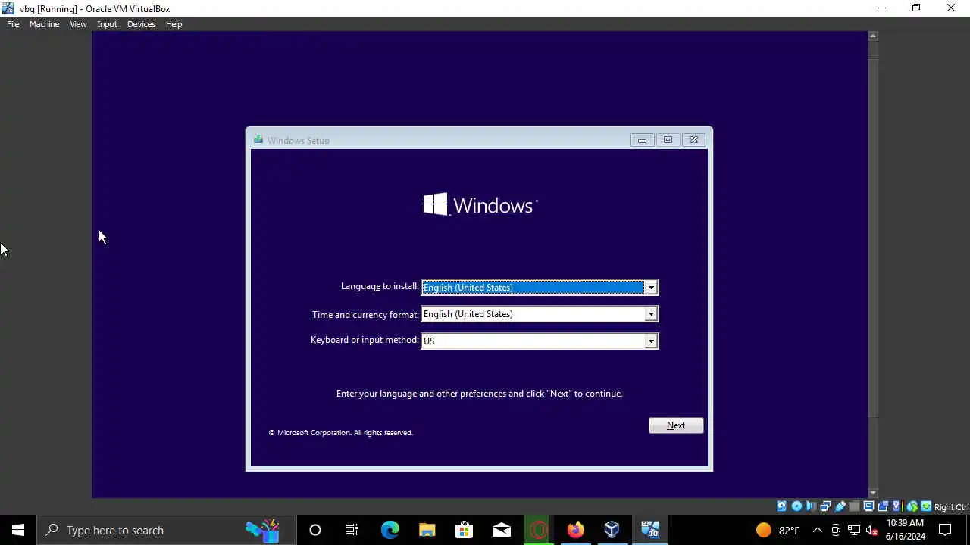Launch Microsoft Edge from the taskbar
This screenshot has height=545, width=970.
(390, 530)
